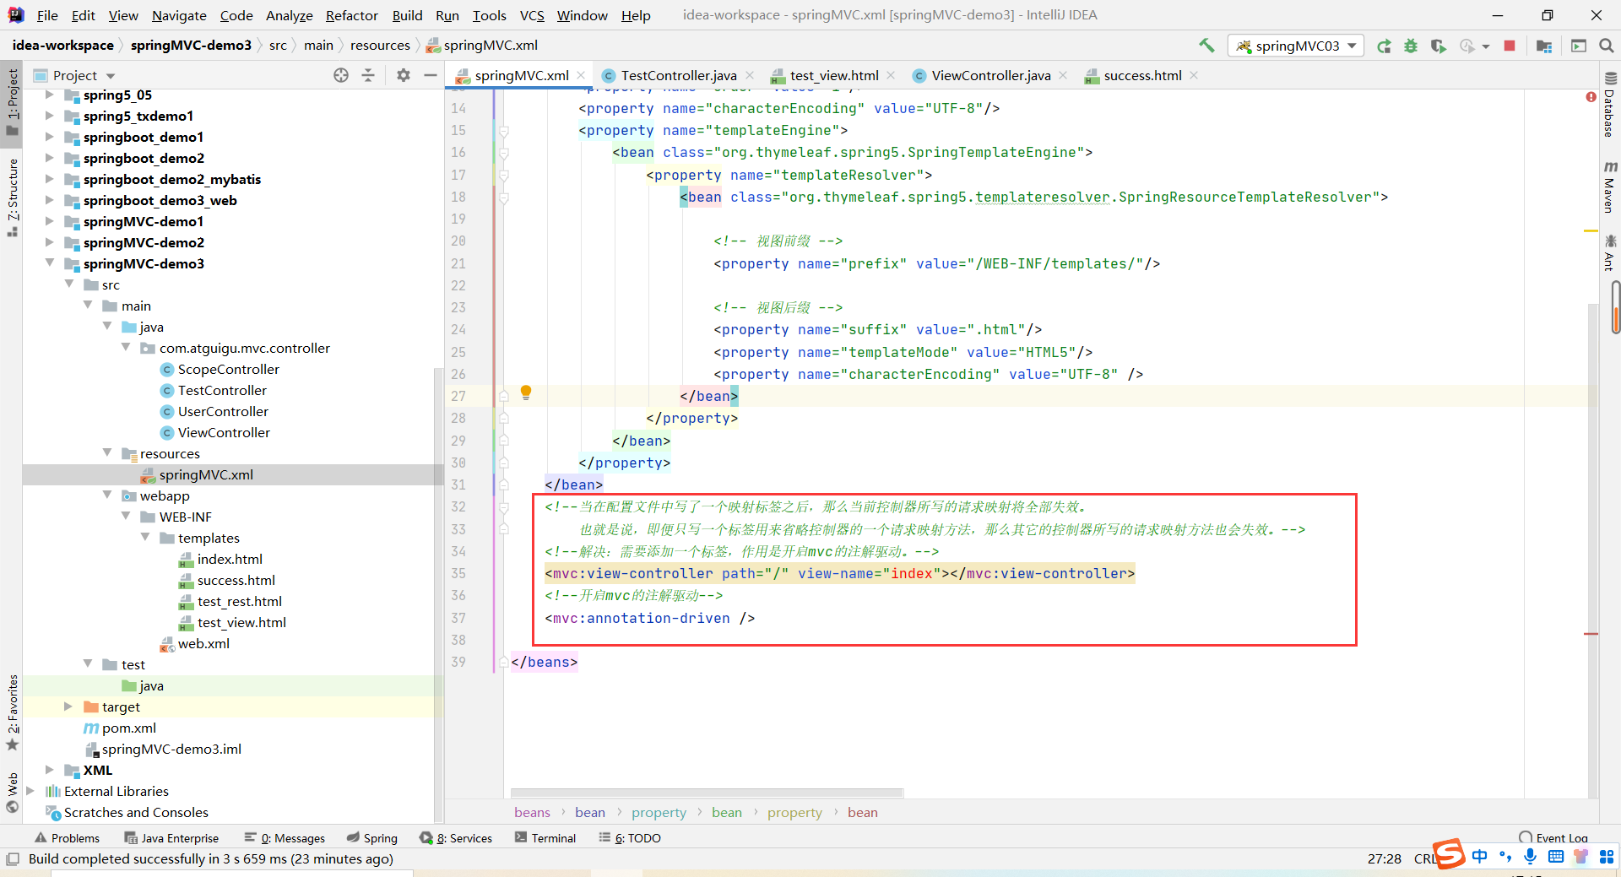Click the red Stop icon
The width and height of the screenshot is (1621, 877).
(x=1510, y=46)
